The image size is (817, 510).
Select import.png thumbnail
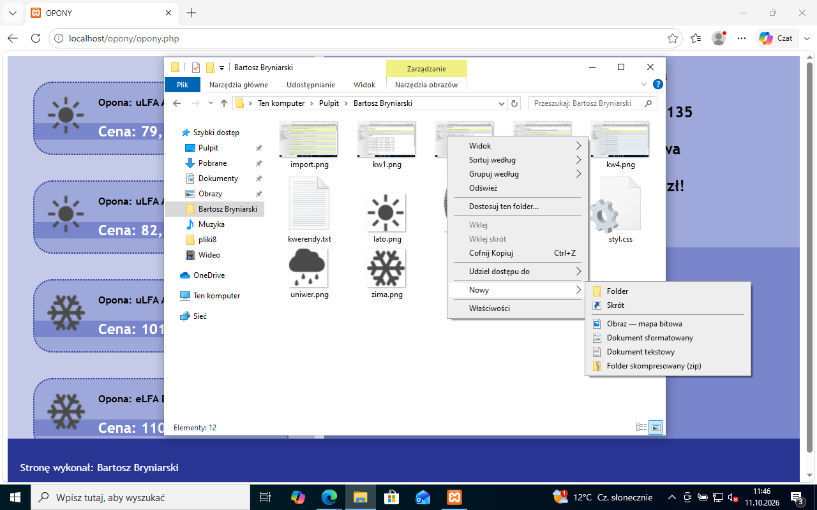(x=309, y=140)
